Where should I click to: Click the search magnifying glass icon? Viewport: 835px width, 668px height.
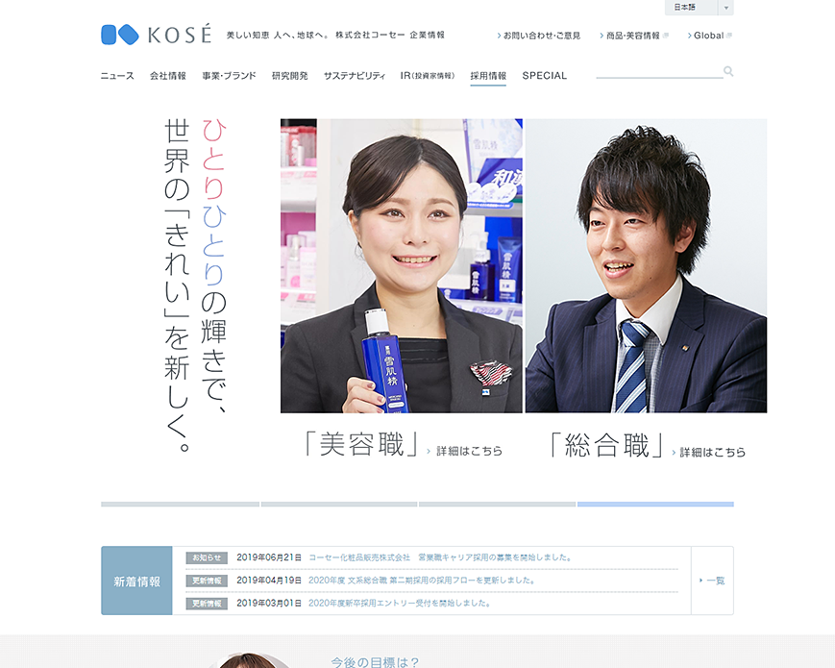click(728, 71)
